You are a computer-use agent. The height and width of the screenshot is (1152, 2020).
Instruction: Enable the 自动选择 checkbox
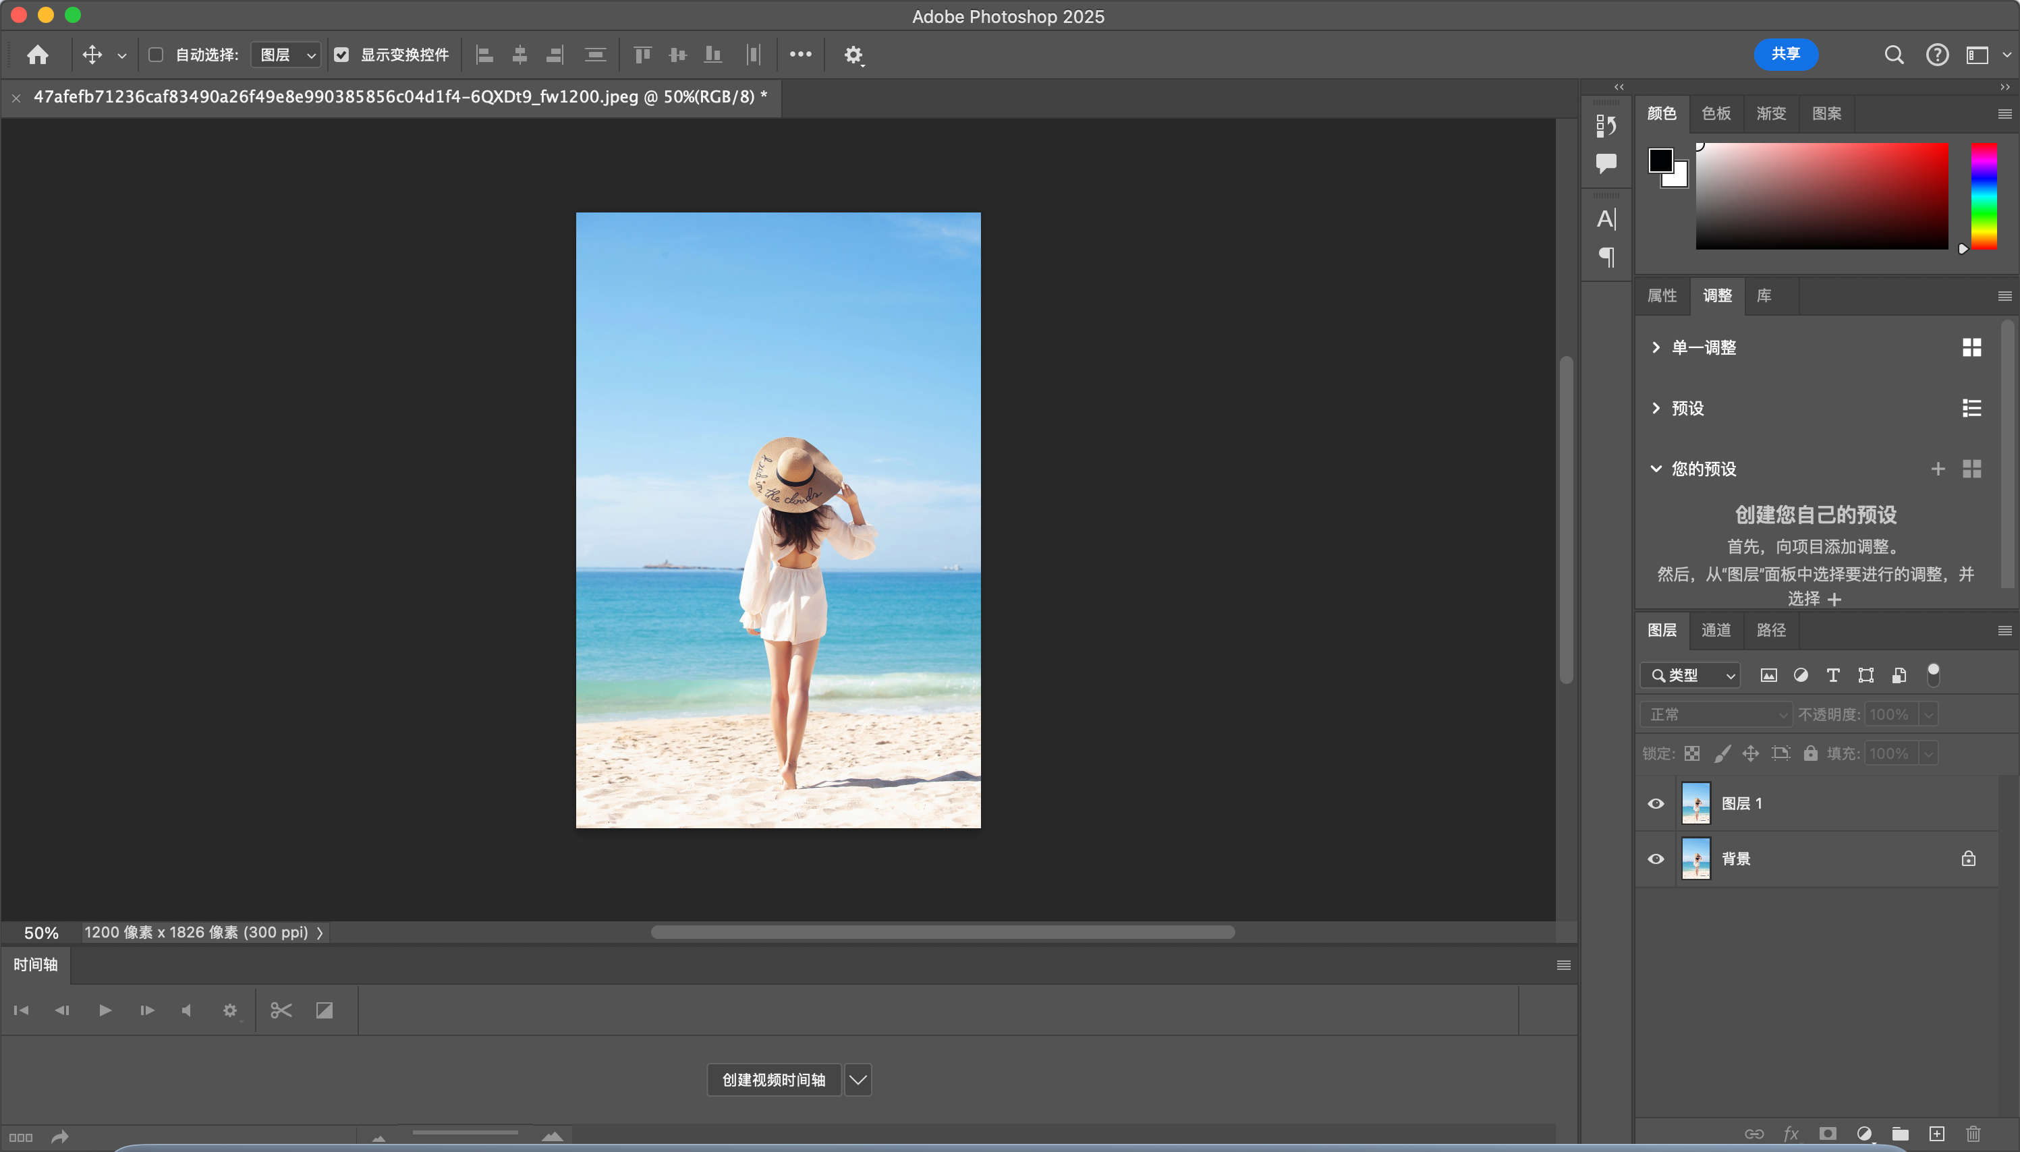(156, 55)
